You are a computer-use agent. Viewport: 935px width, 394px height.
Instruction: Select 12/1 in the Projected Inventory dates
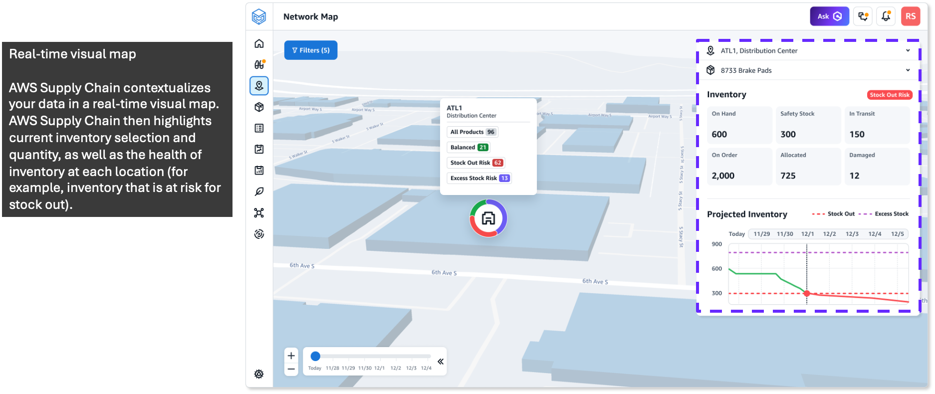(x=807, y=234)
